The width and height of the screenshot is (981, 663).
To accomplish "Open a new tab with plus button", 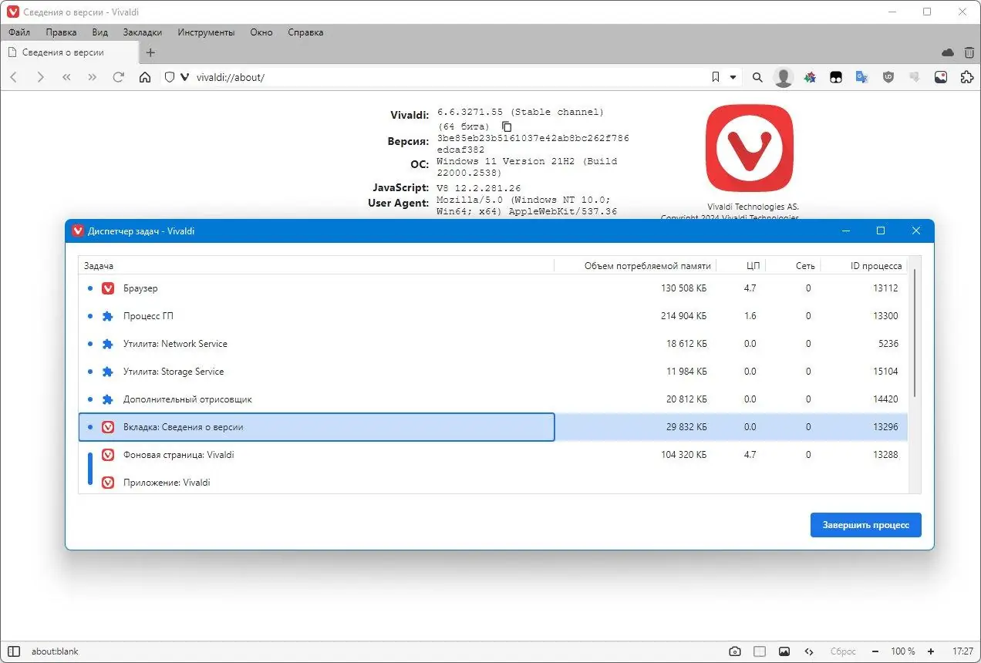I will [150, 52].
